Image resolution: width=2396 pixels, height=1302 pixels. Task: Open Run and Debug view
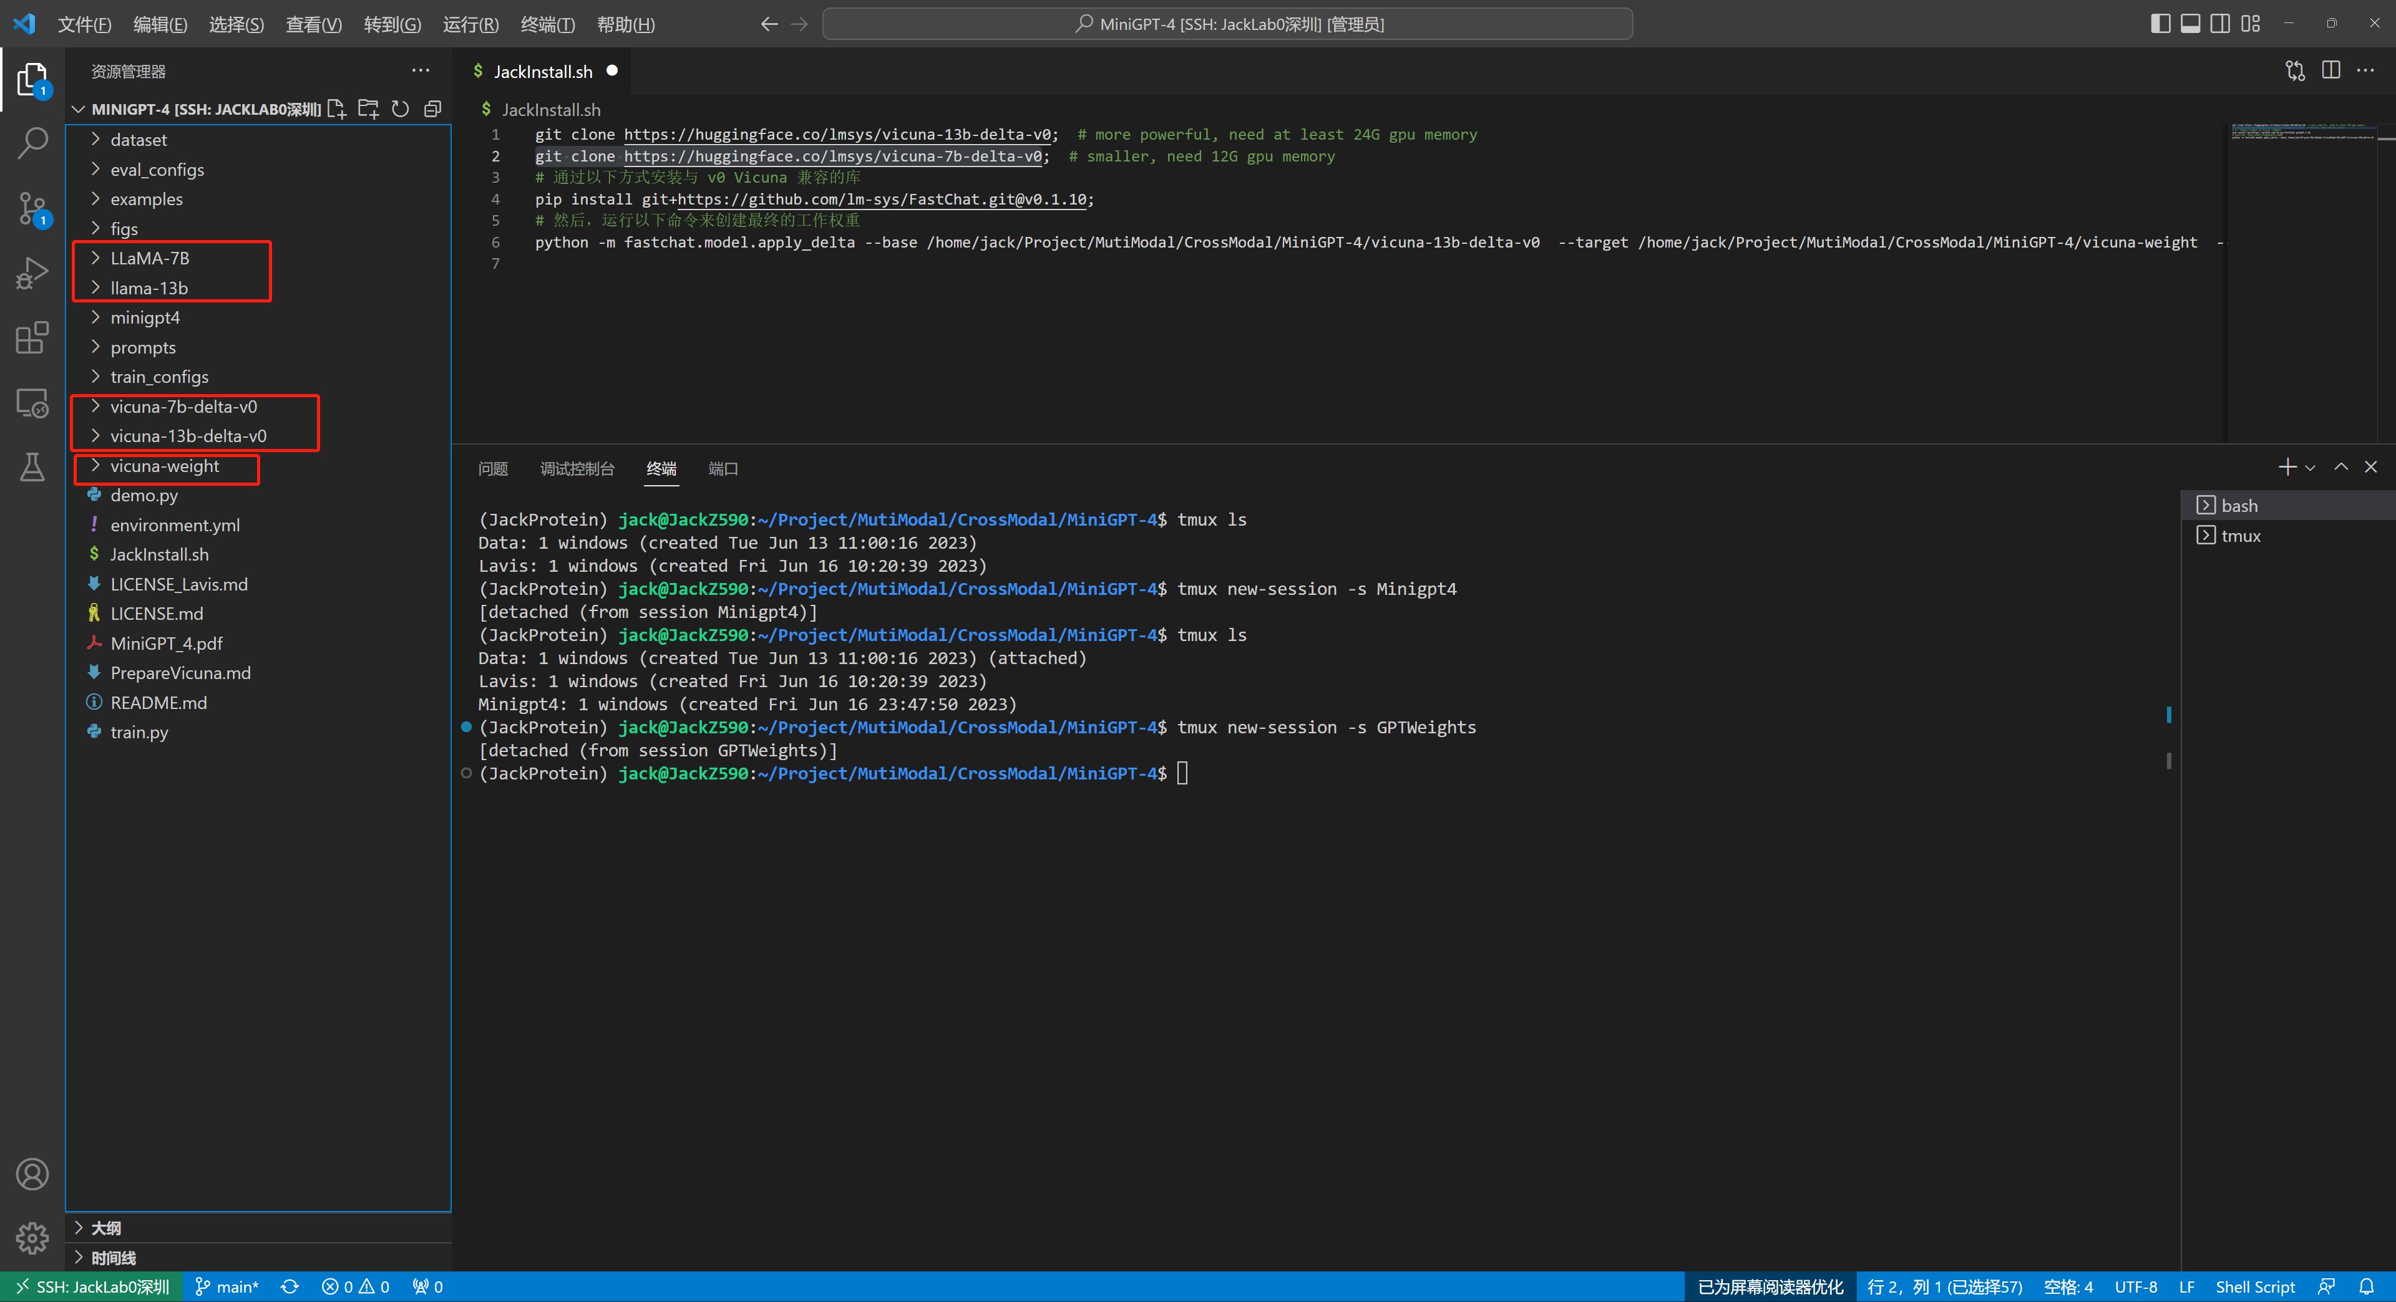[x=32, y=273]
